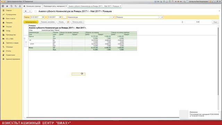Click the Save icon in the title bar
The width and height of the screenshot is (222, 125).
point(155,1)
